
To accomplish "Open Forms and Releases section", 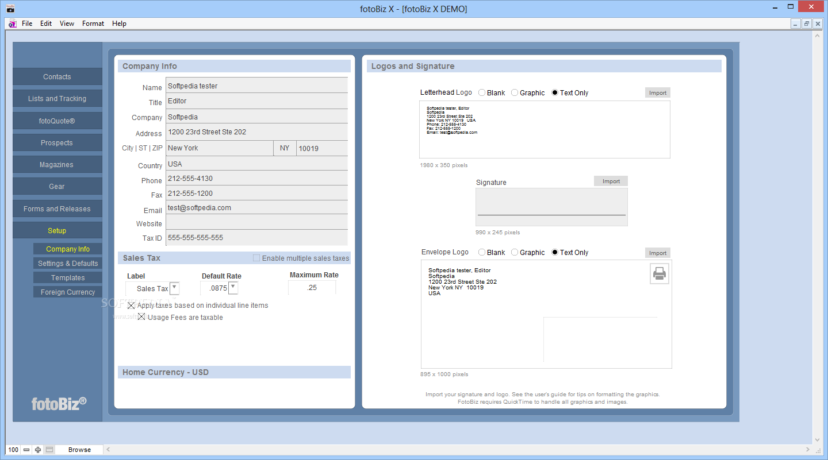I will point(57,208).
